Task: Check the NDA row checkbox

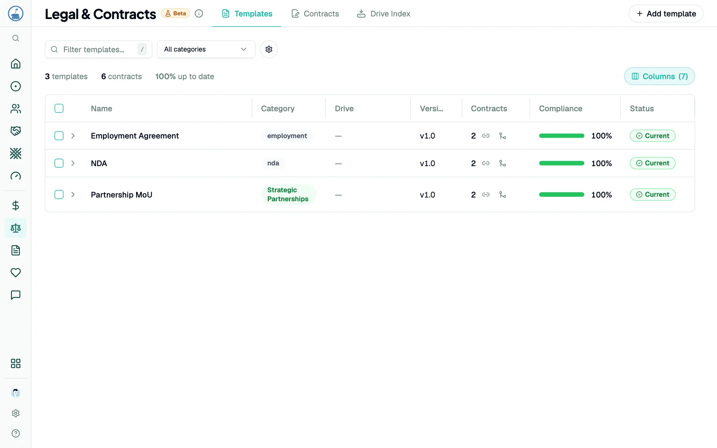Action: [59, 164]
